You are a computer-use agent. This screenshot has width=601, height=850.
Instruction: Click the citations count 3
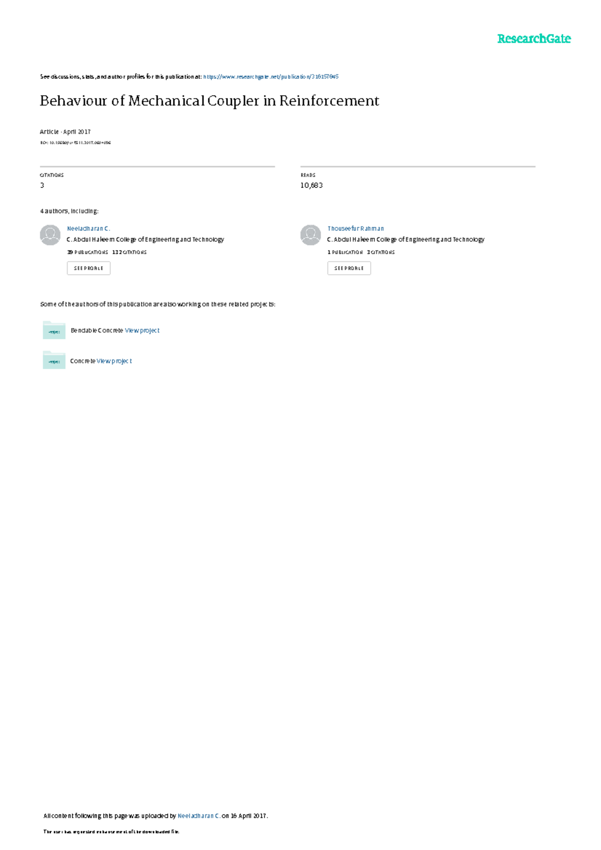coord(42,185)
